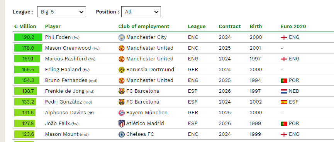
Task: Open the League dropdown showing Big-5
Action: pos(61,12)
